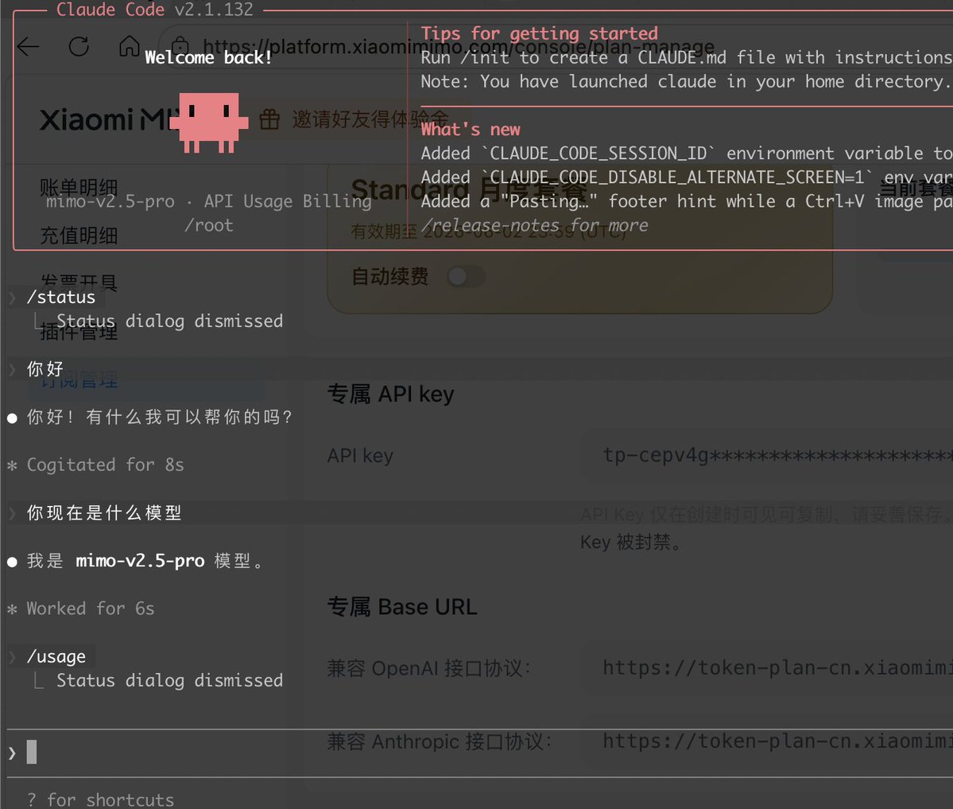Click the "/release-notes for more" text
The width and height of the screenshot is (953, 809).
534,225
